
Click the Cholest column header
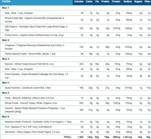116,2
